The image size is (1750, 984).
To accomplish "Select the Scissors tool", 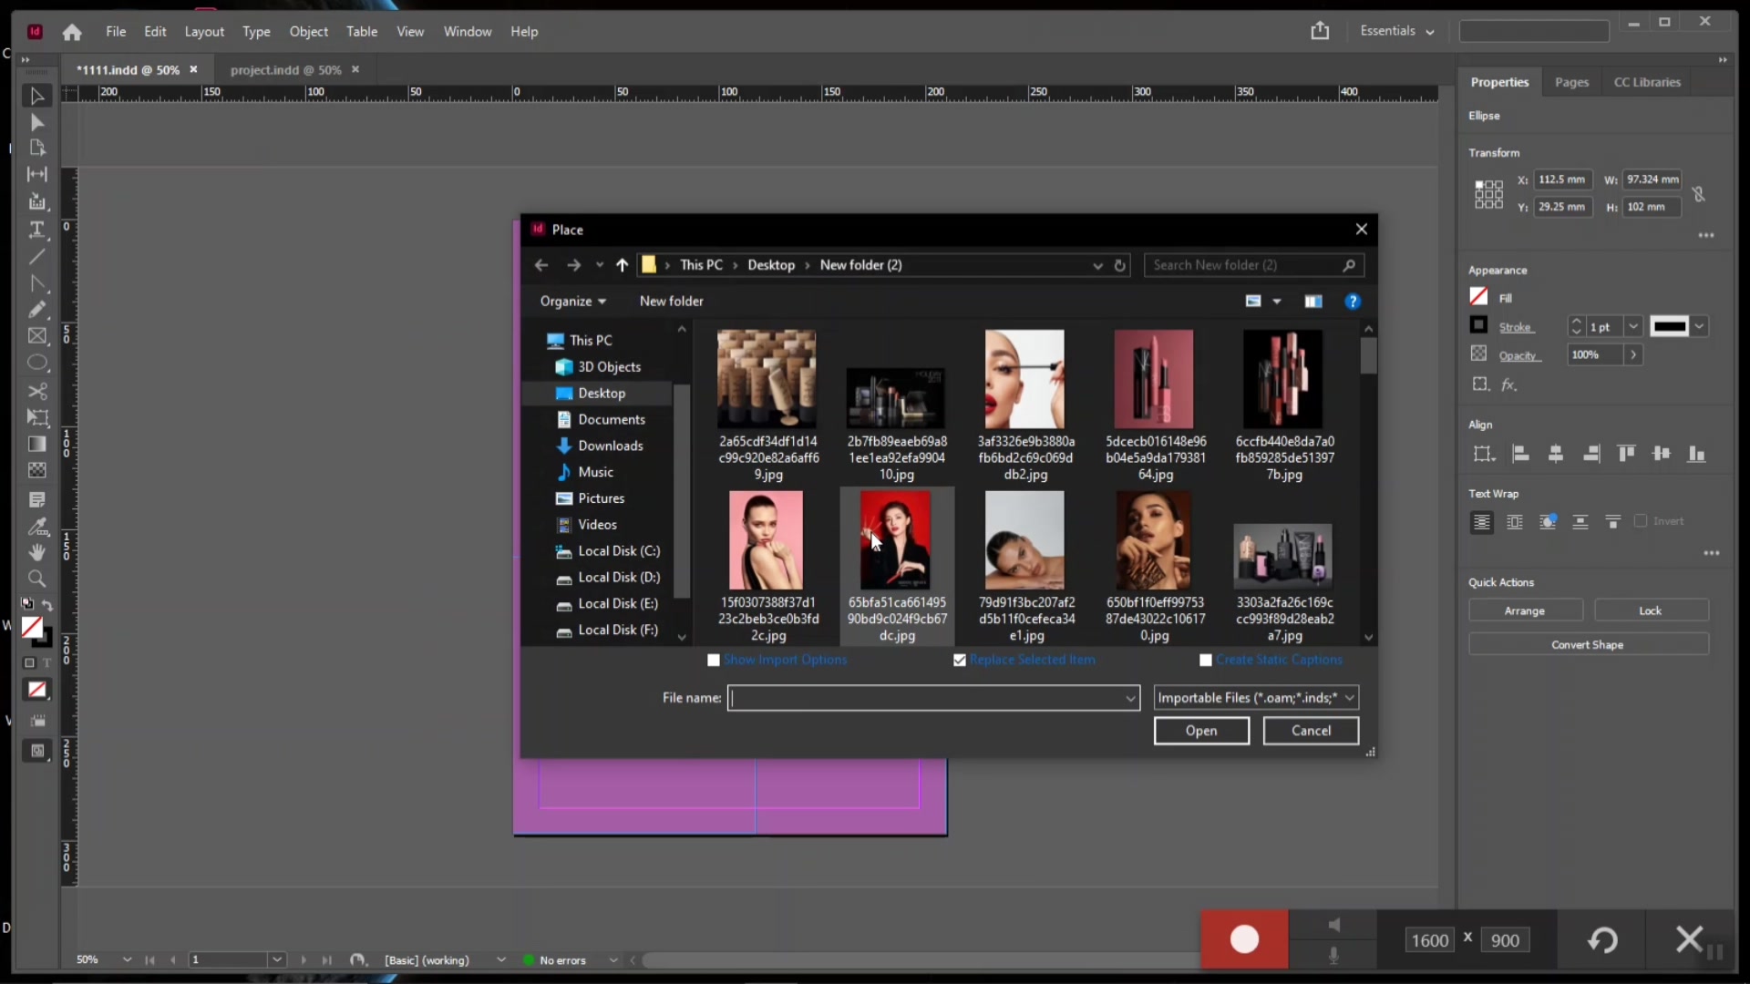I will (37, 391).
